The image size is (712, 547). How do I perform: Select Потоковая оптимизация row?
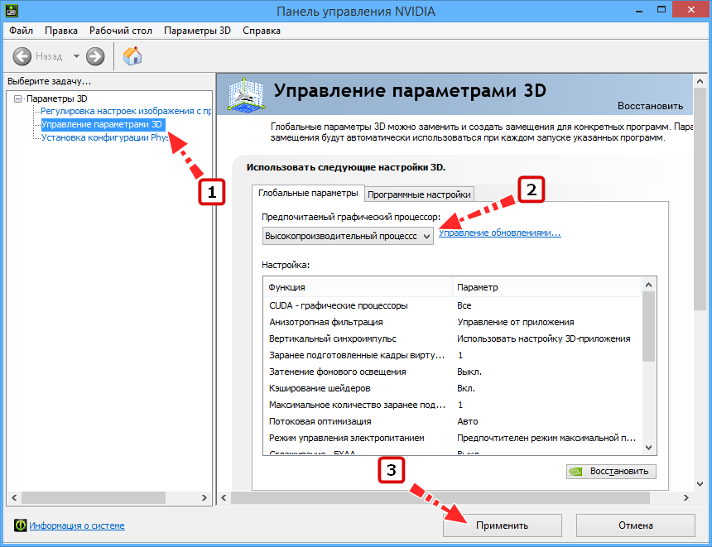[x=452, y=421]
